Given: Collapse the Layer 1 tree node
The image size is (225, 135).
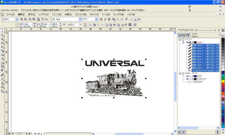Looking at the screenshot, I should coord(183,42).
